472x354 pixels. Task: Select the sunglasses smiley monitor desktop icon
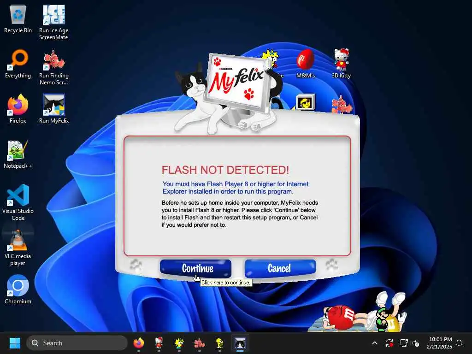(x=306, y=102)
